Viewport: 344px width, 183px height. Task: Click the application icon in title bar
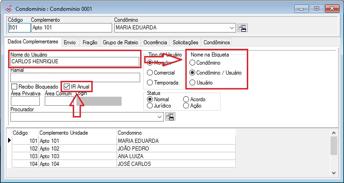(8, 9)
